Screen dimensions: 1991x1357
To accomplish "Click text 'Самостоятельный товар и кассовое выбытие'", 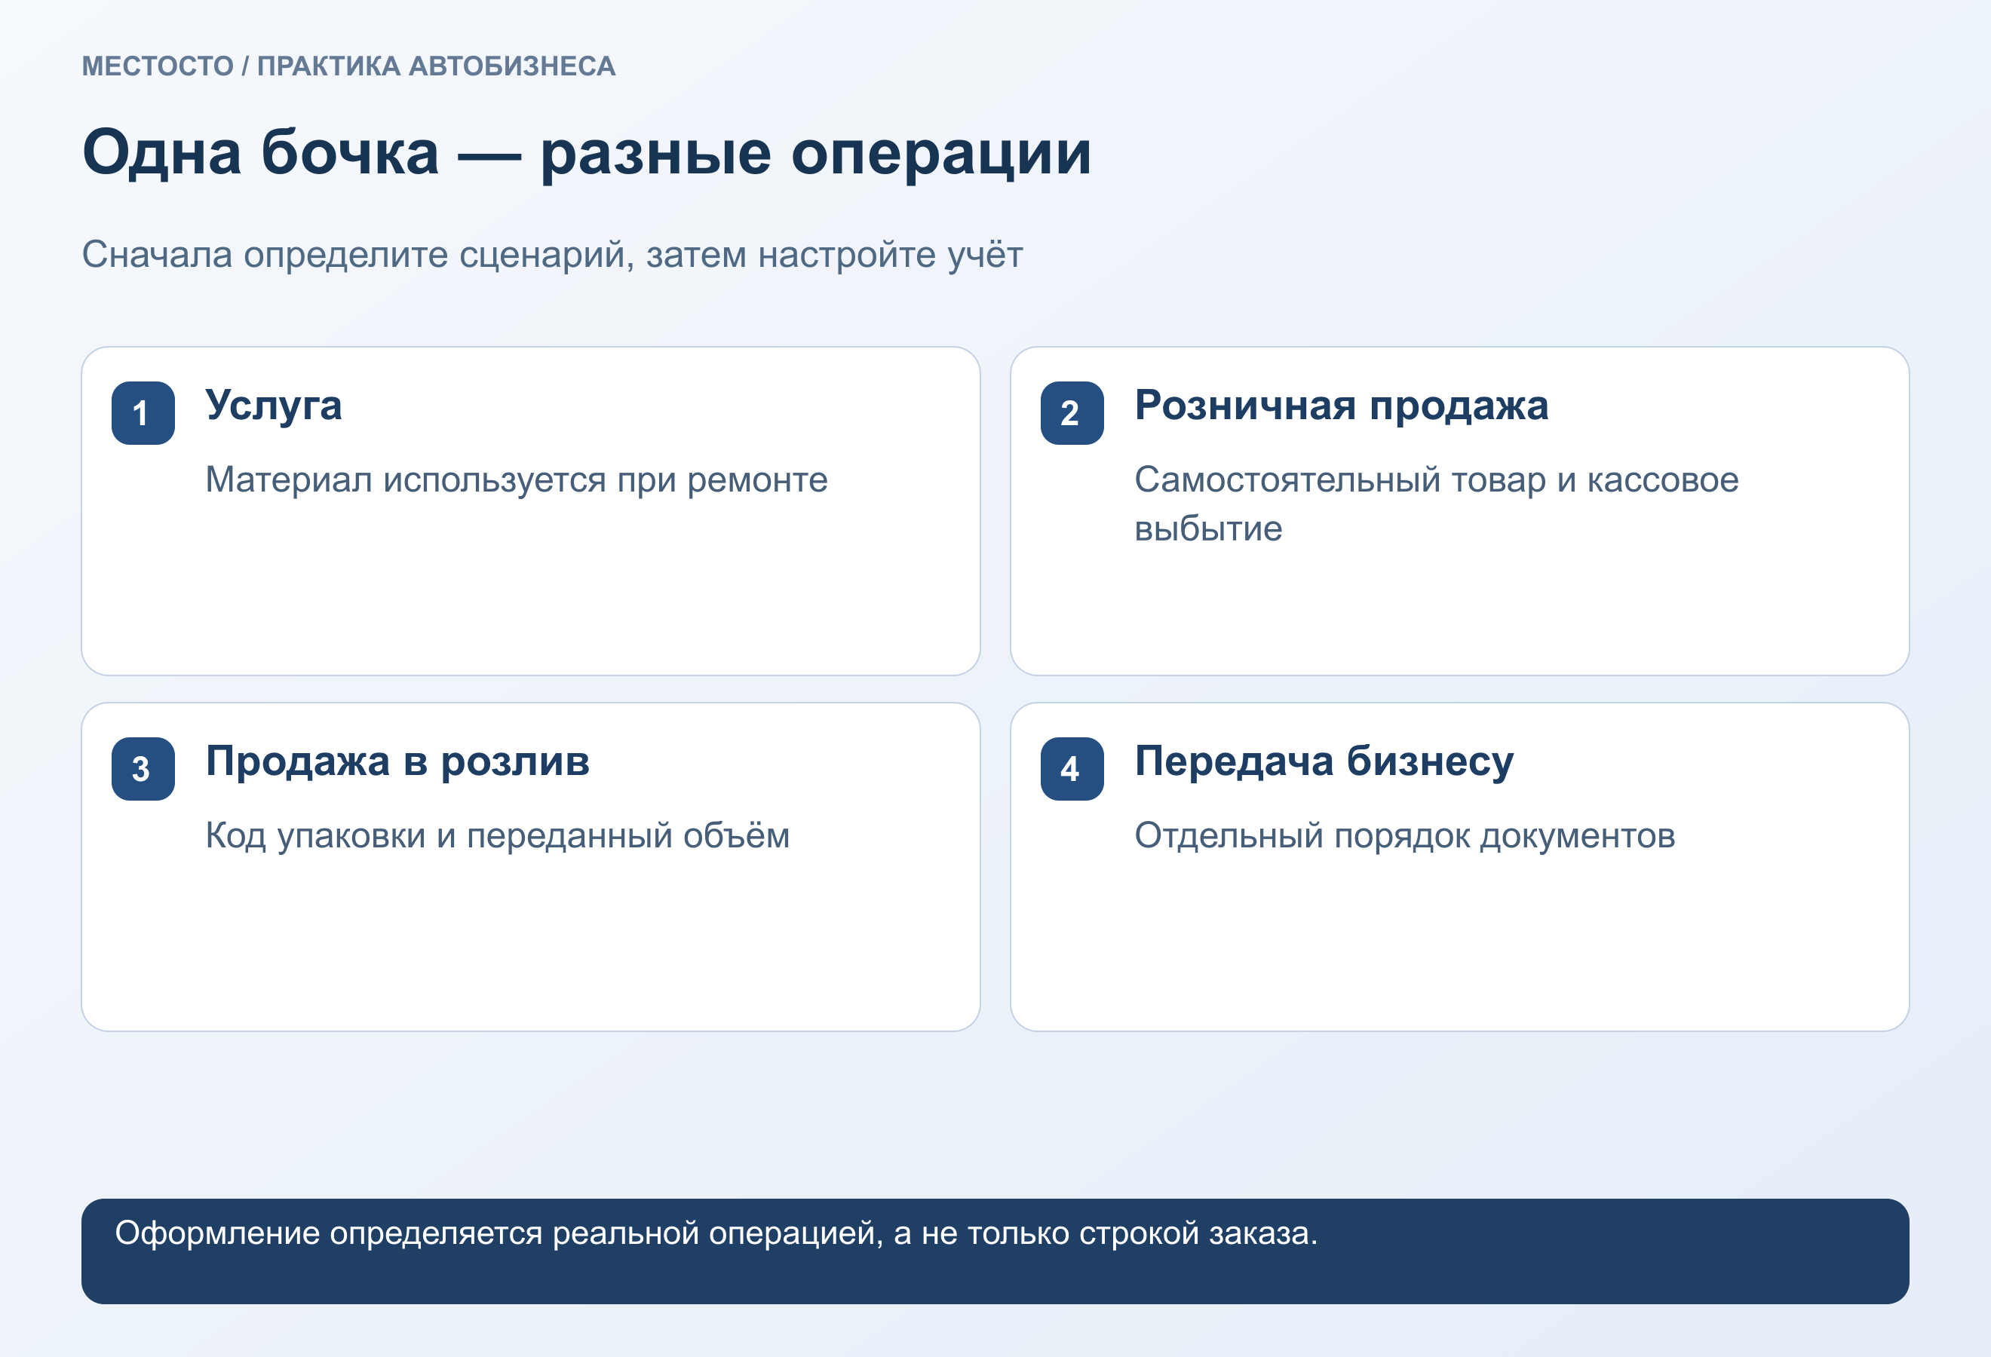I will coord(1436,504).
